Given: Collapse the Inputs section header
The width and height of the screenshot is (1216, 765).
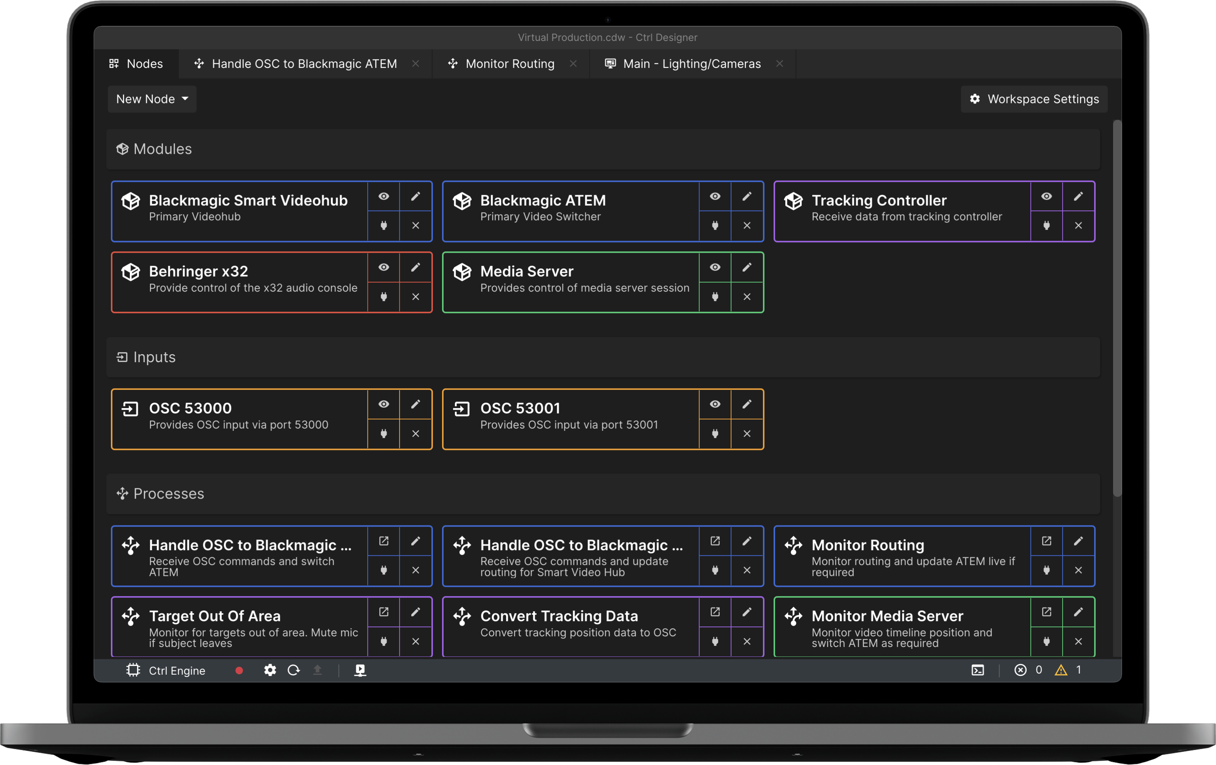Looking at the screenshot, I should [x=603, y=357].
